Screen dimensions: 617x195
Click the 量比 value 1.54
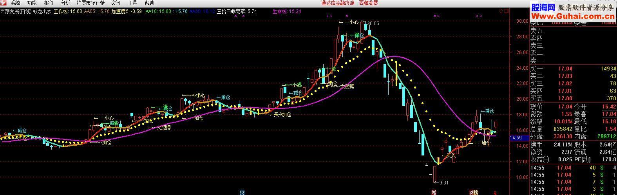point(610,129)
